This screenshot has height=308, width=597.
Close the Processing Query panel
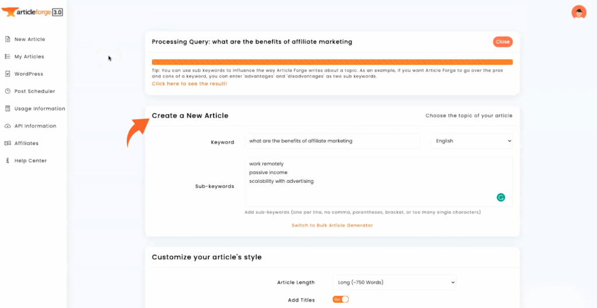point(503,42)
